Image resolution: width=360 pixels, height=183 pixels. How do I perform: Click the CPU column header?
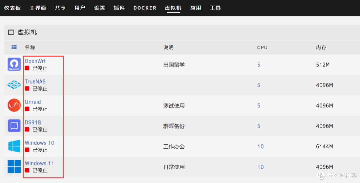click(262, 48)
